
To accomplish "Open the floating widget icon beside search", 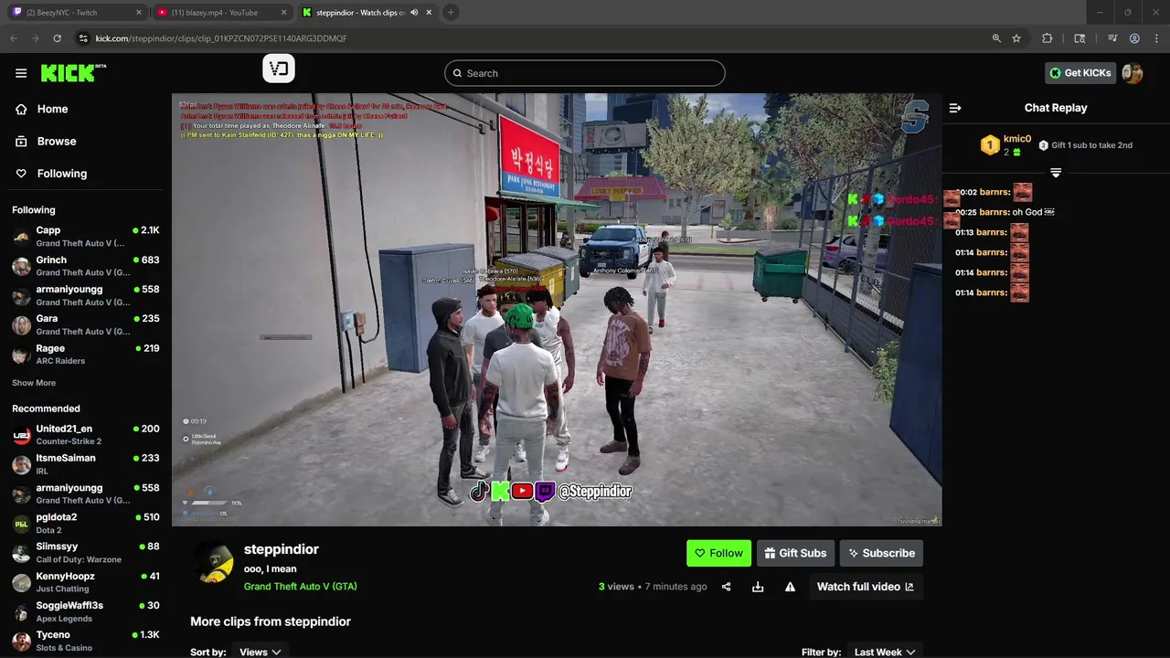I will point(279,69).
